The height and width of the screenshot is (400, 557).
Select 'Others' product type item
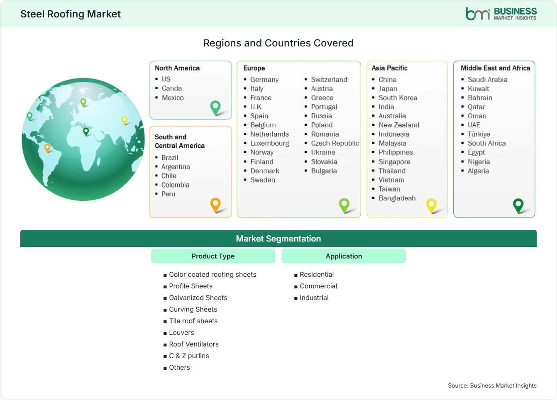coord(179,367)
